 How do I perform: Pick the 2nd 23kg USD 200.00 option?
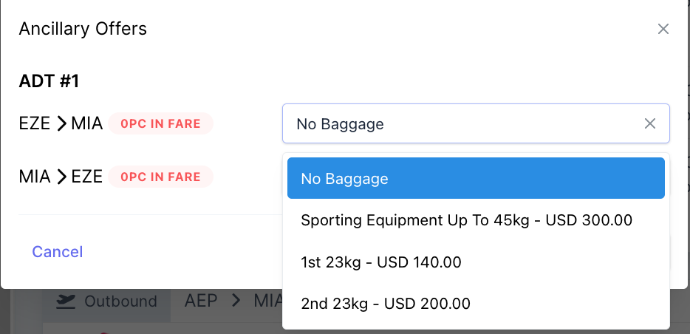click(385, 303)
